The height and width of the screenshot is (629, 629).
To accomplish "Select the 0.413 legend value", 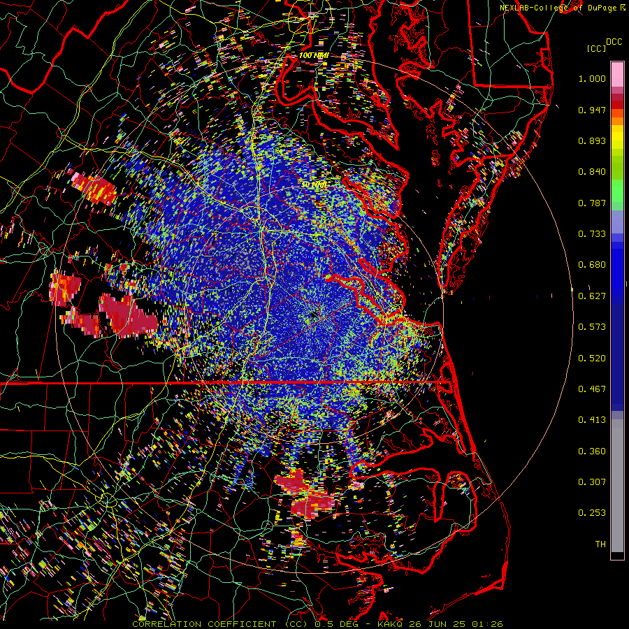I will [592, 420].
